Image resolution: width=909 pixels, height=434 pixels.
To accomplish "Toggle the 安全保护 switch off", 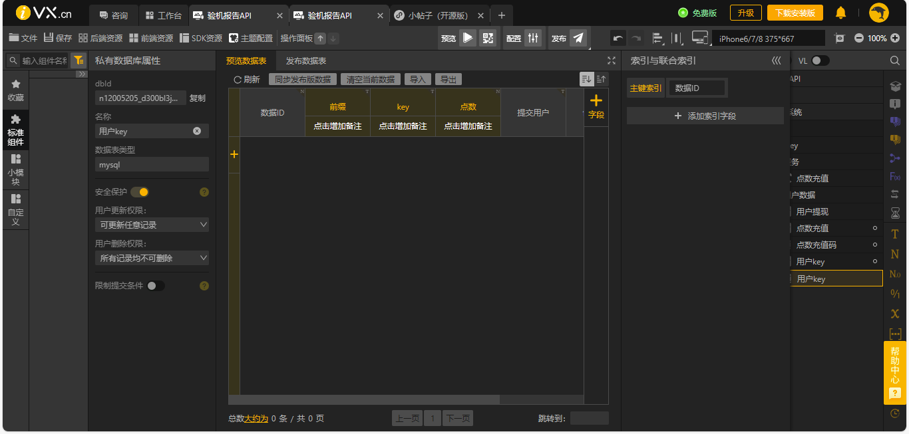I will point(139,192).
